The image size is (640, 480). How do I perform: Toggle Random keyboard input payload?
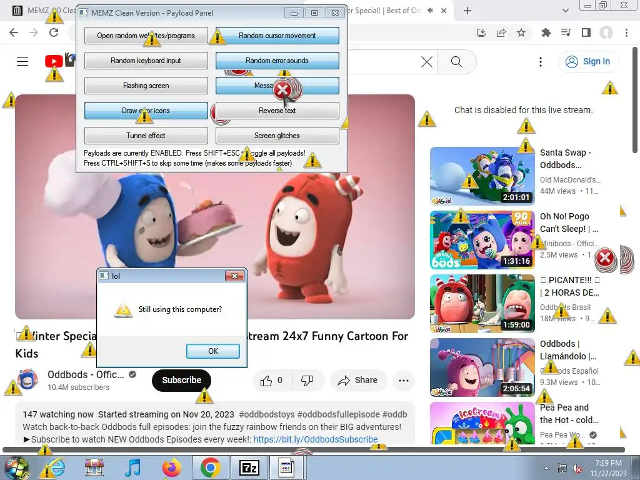click(x=146, y=61)
